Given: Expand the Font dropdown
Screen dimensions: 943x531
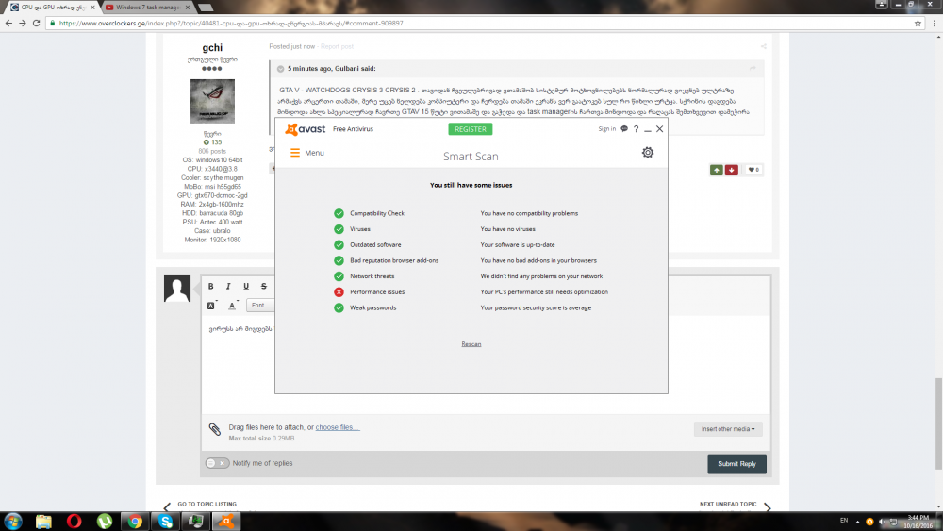Looking at the screenshot, I should coord(259,306).
